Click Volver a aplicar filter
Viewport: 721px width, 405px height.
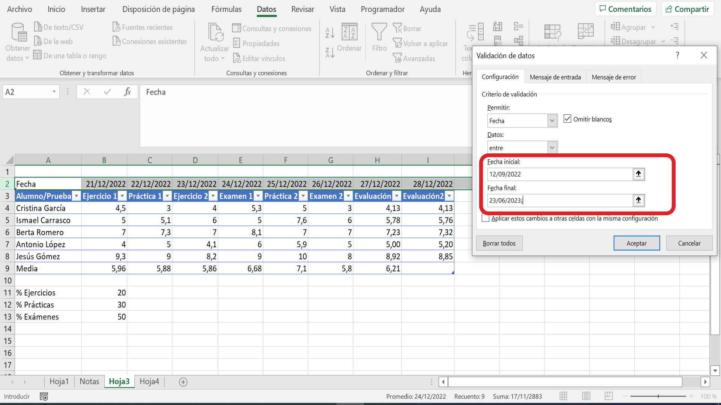coord(420,43)
